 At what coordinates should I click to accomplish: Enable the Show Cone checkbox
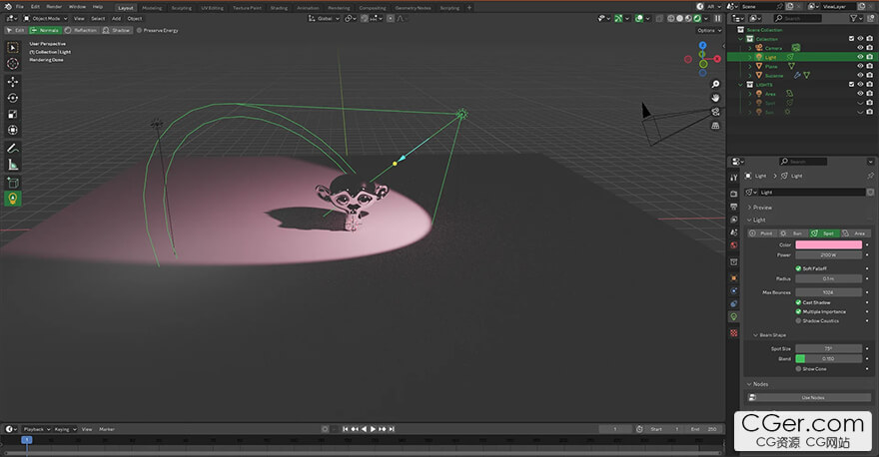[x=799, y=368]
